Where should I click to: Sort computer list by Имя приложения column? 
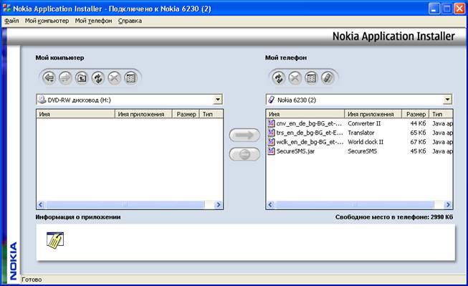pyautogui.click(x=143, y=114)
